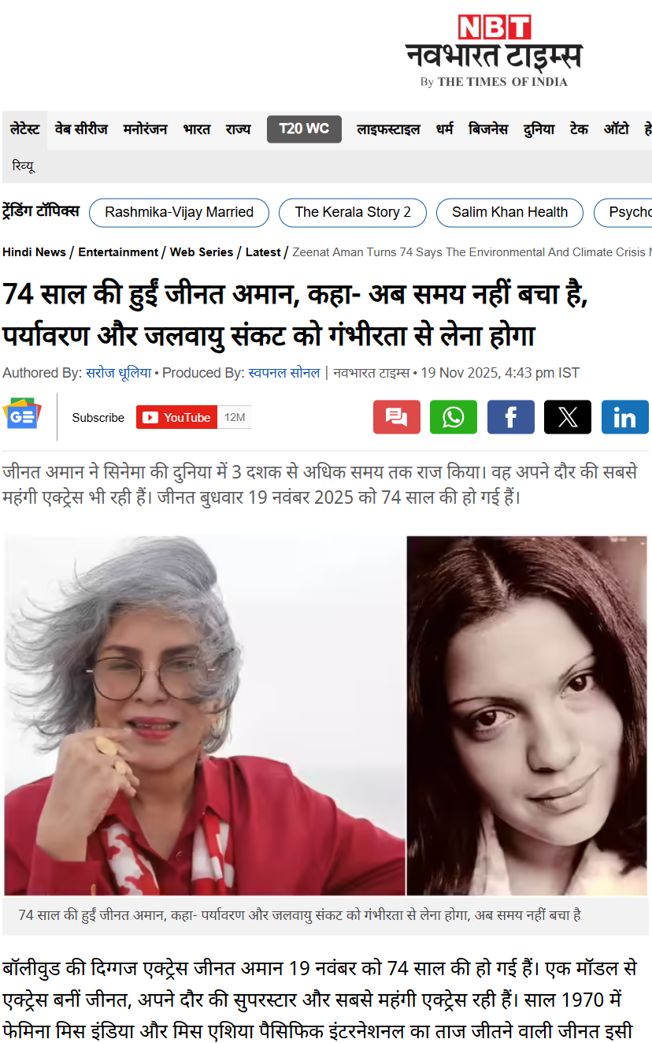Open the मनोरंजन section
652x1043 pixels.
[x=146, y=129]
